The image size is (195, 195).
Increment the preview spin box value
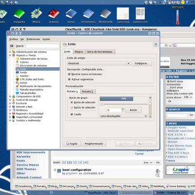123,109
